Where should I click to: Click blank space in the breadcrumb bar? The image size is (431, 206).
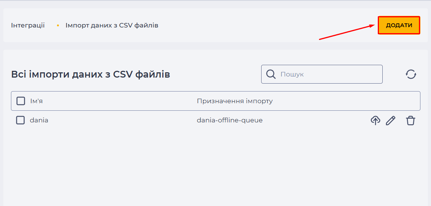[247, 26]
